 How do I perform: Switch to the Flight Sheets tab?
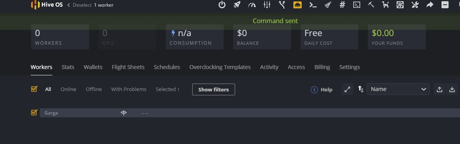pos(128,67)
